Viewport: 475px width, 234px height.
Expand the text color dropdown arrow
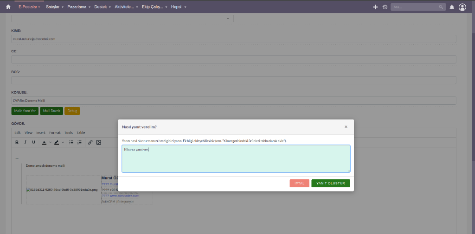click(51, 142)
